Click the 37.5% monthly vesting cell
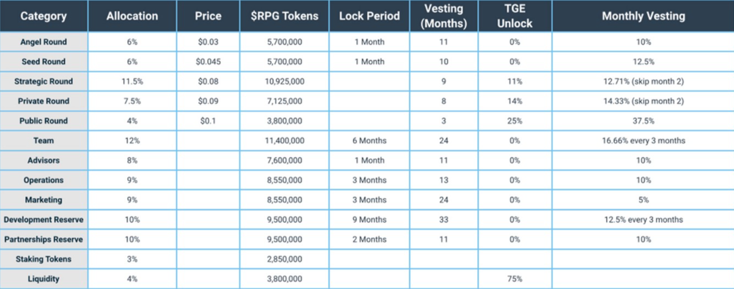The width and height of the screenshot is (734, 289). pyautogui.click(x=643, y=121)
